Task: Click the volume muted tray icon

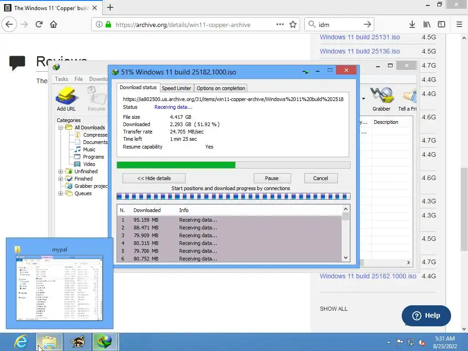Action: tap(422, 342)
